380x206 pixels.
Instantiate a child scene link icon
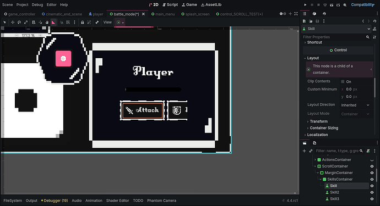click(311, 151)
